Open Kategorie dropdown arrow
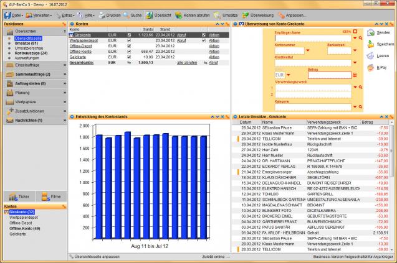Viewport: 397px width, 263px height. click(x=355, y=107)
